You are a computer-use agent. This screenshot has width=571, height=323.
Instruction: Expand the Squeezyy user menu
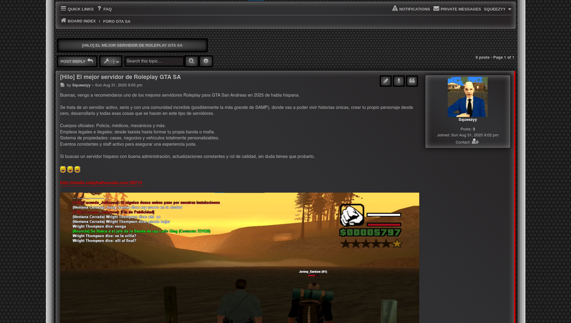498,9
